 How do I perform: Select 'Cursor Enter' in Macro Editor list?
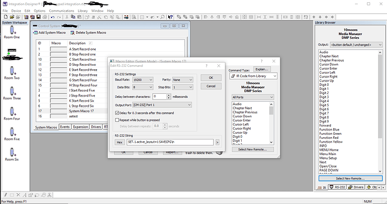point(242,120)
